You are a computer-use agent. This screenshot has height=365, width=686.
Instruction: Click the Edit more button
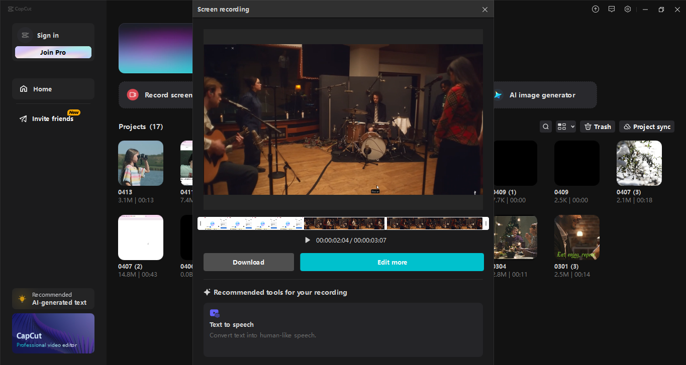point(392,262)
